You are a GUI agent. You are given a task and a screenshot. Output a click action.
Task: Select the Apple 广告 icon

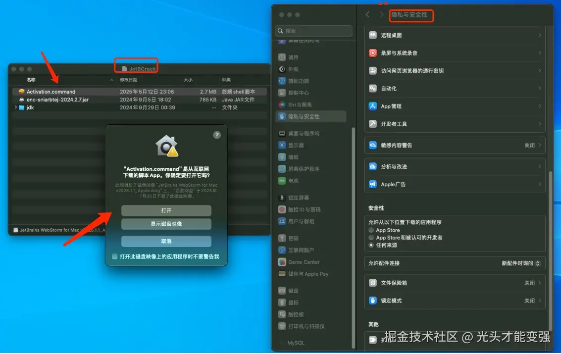coord(372,184)
